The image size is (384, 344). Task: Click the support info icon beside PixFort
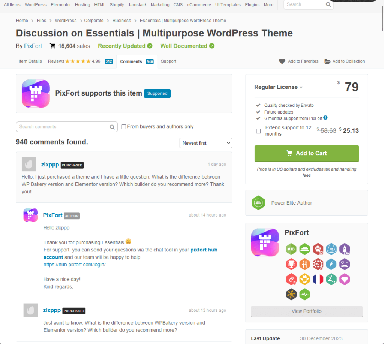325,118
